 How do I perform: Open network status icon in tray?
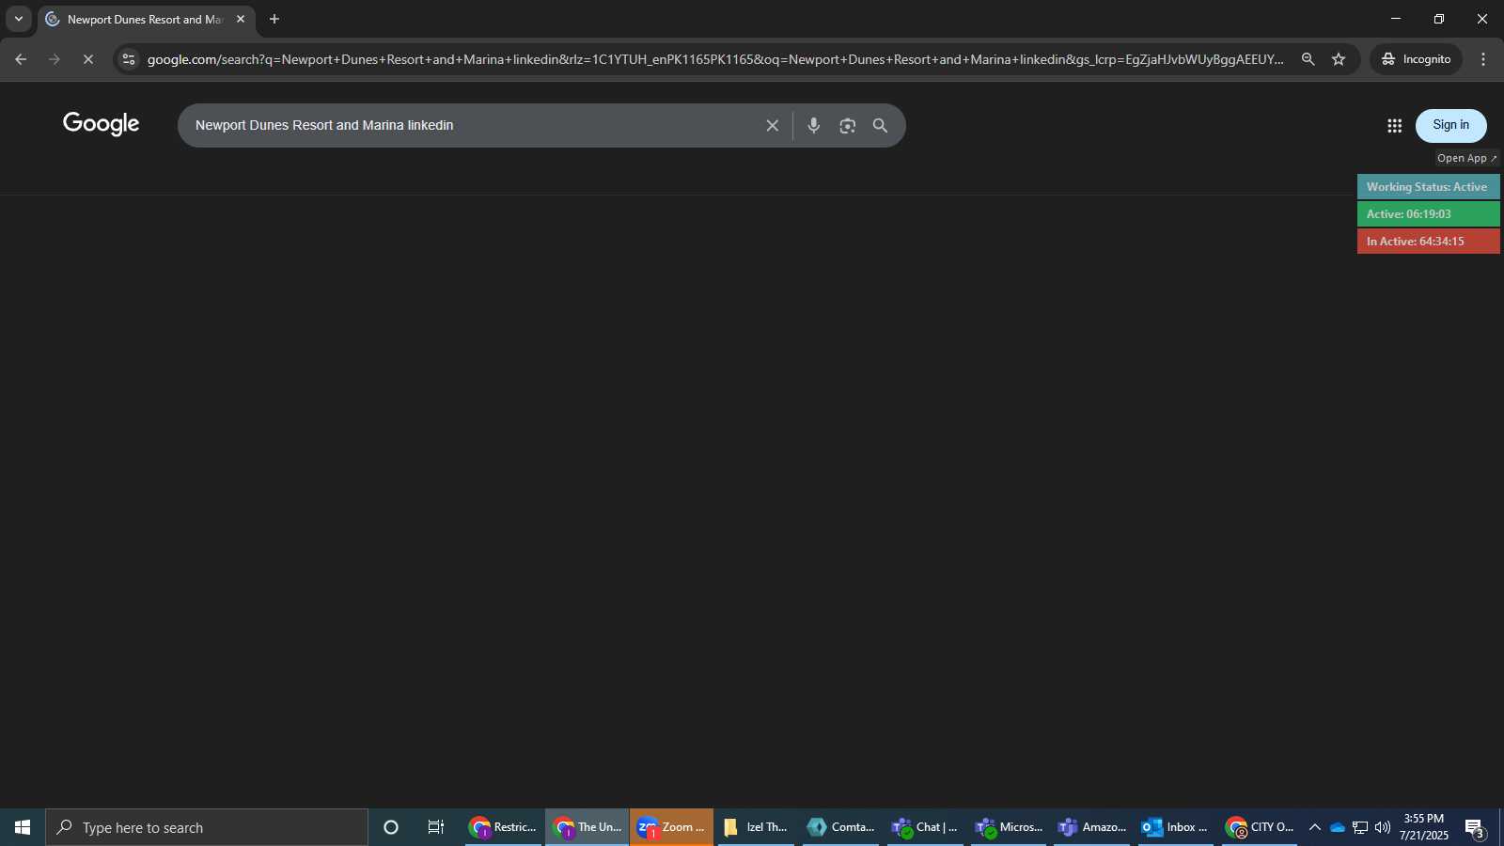(1360, 827)
